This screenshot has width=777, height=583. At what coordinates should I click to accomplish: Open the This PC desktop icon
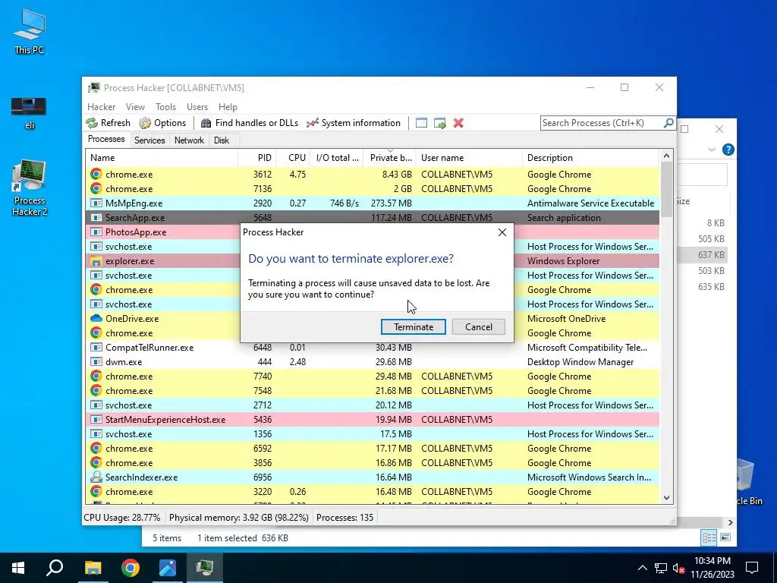(30, 32)
